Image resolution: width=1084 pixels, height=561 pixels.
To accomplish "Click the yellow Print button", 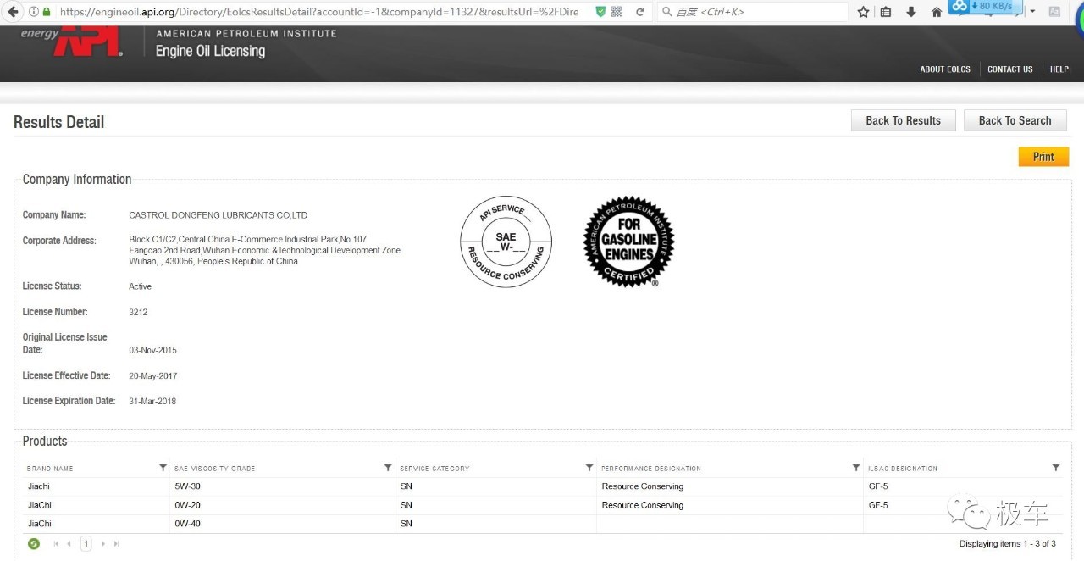I will (1043, 157).
